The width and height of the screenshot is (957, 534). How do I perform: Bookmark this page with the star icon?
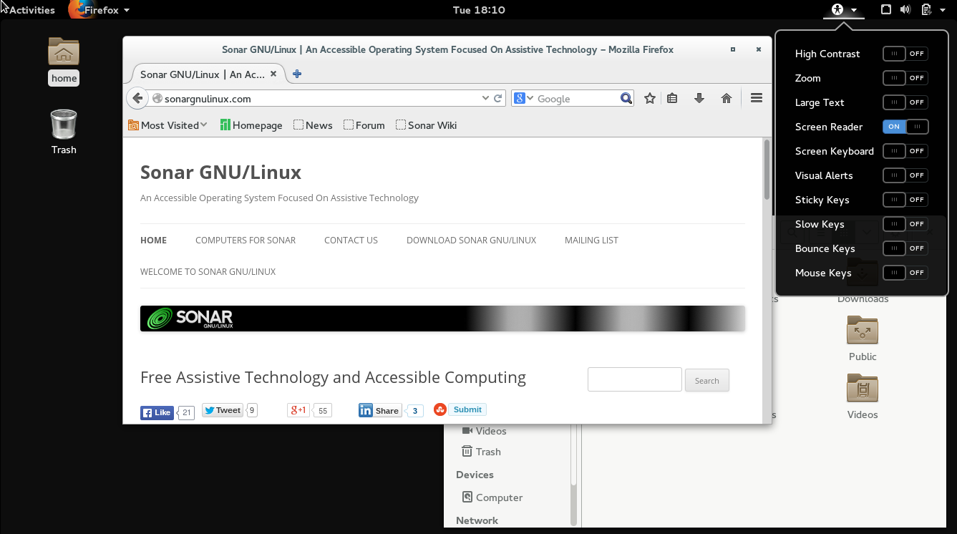tap(650, 99)
